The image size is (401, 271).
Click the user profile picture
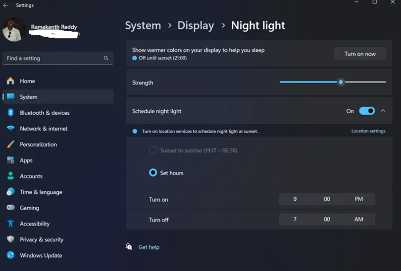coord(14,30)
